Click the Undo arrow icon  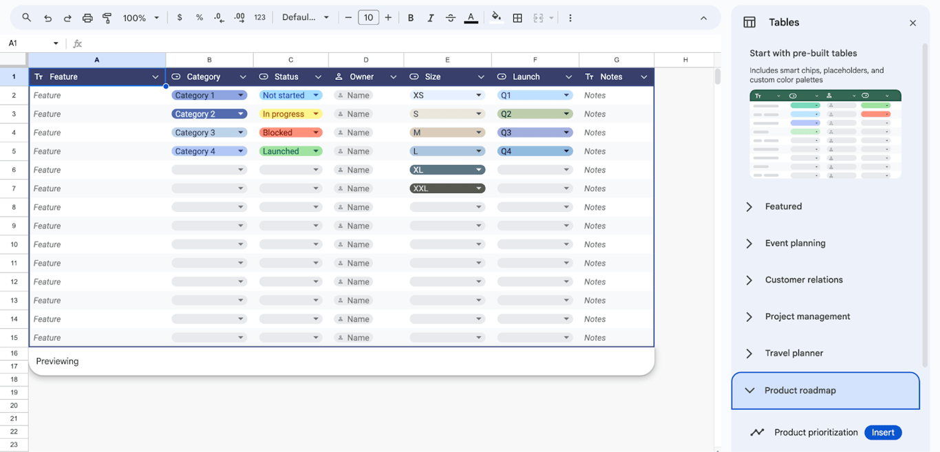point(47,18)
